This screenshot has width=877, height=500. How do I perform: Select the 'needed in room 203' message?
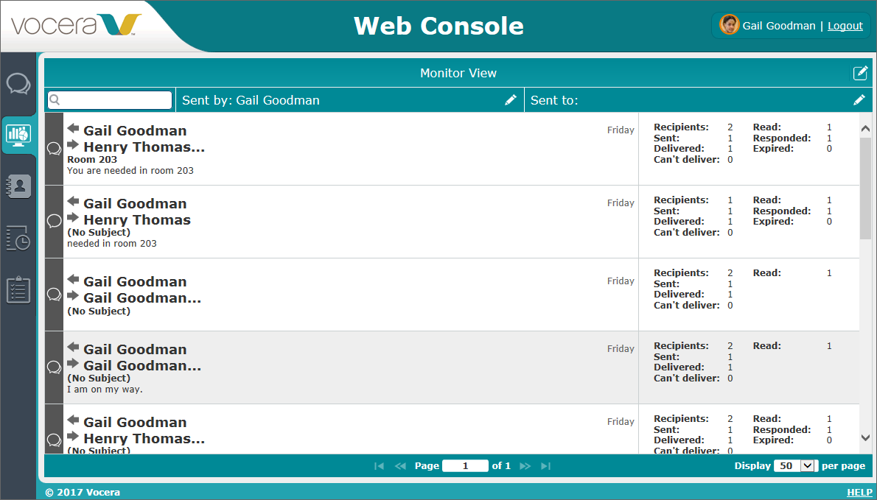[x=112, y=244]
